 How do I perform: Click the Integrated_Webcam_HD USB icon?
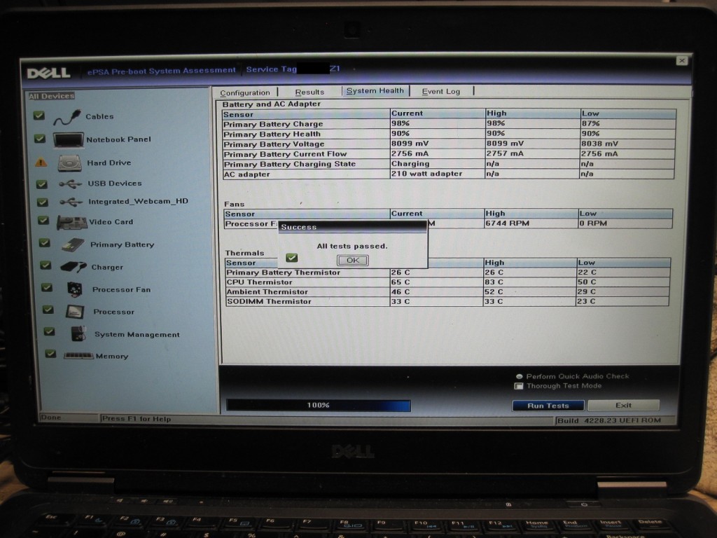(x=71, y=202)
